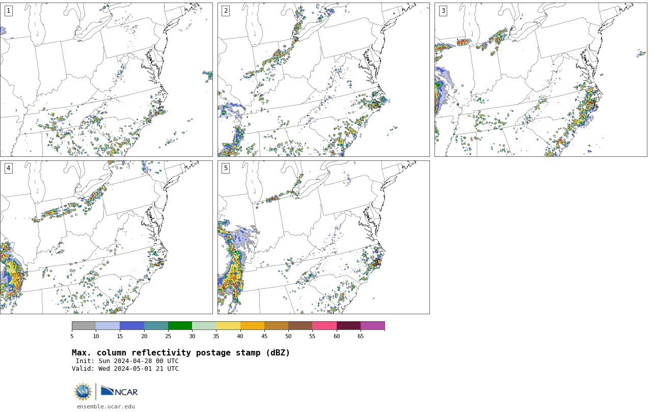652x412 pixels.
Task: Open ensemble member 3 reflectivity map
Action: point(540,79)
